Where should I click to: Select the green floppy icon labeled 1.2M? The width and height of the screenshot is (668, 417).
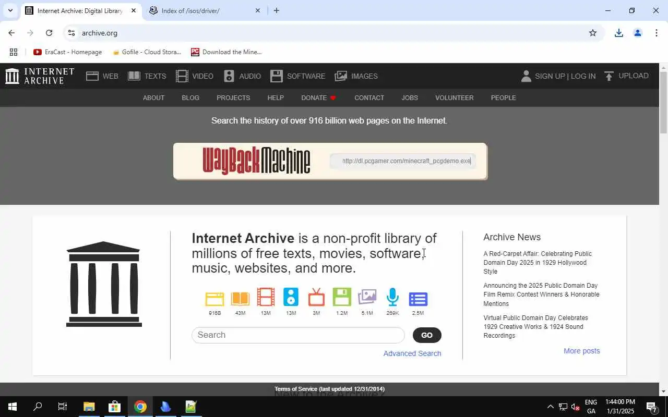point(342,297)
